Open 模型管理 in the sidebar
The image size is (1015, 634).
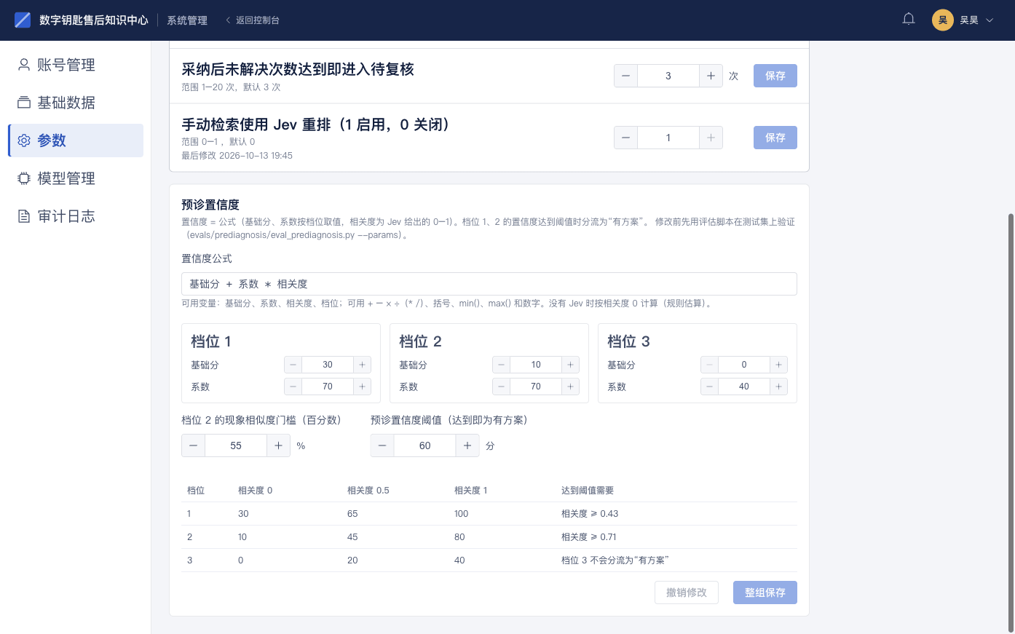coord(76,178)
